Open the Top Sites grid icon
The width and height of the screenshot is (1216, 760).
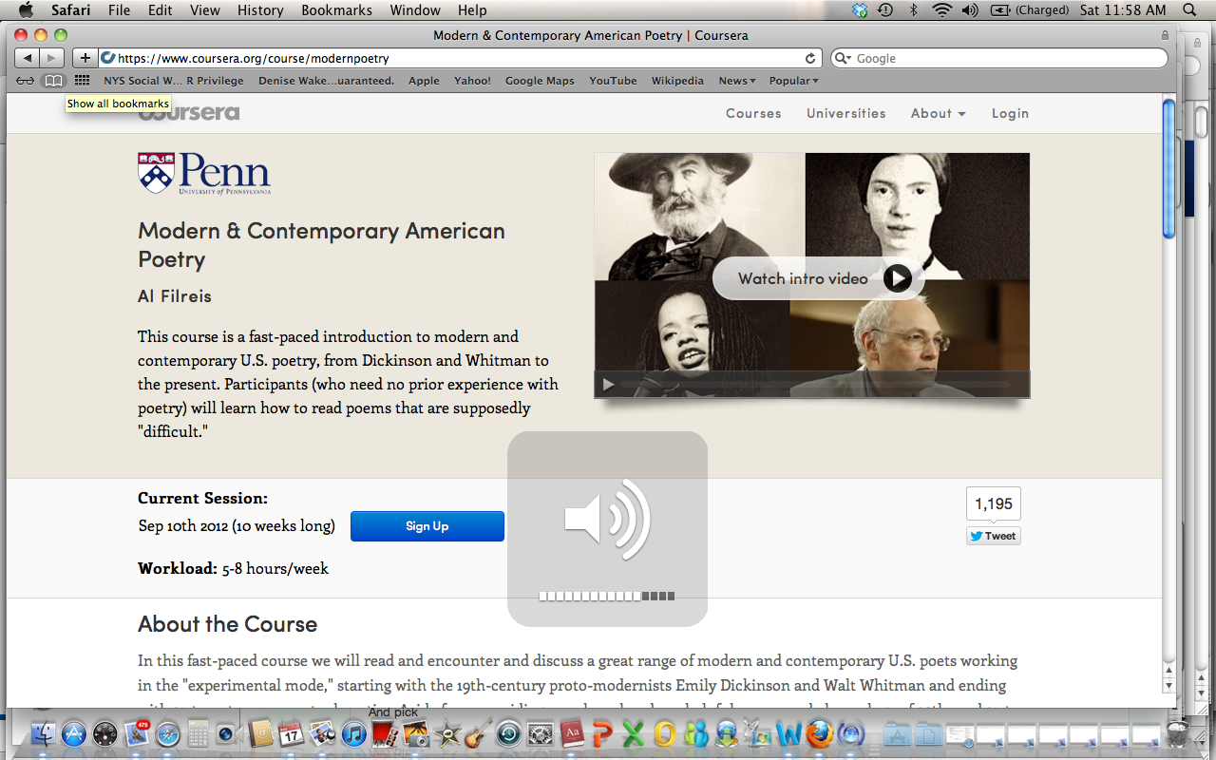tap(83, 81)
